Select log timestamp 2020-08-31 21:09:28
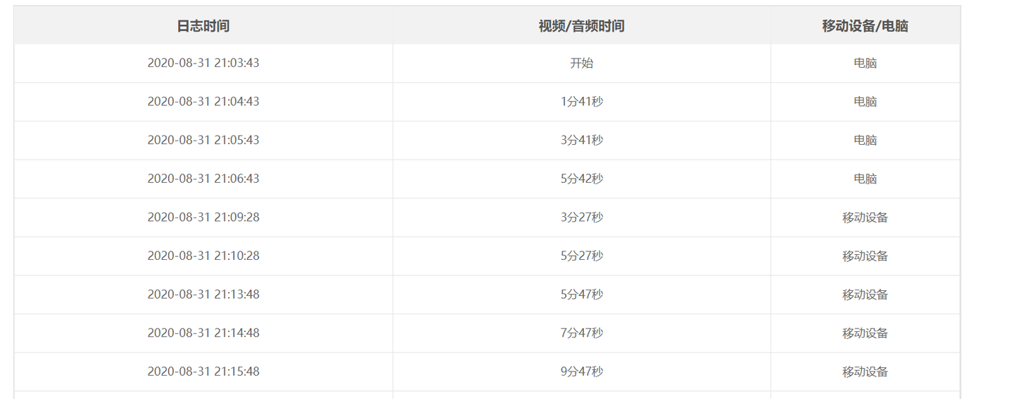Image resolution: width=1017 pixels, height=399 pixels. click(x=203, y=217)
